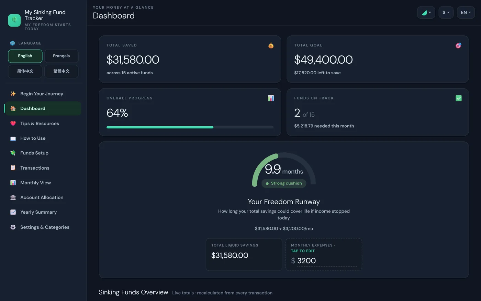
Task: Click the globe icon beside Language
Action: click(x=13, y=43)
